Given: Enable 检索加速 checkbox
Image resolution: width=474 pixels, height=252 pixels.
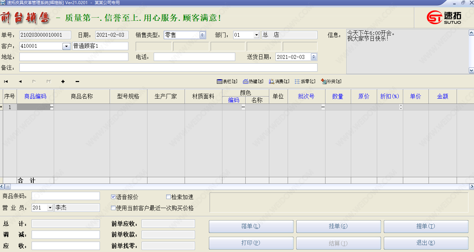Looking at the screenshot, I should point(168,197).
